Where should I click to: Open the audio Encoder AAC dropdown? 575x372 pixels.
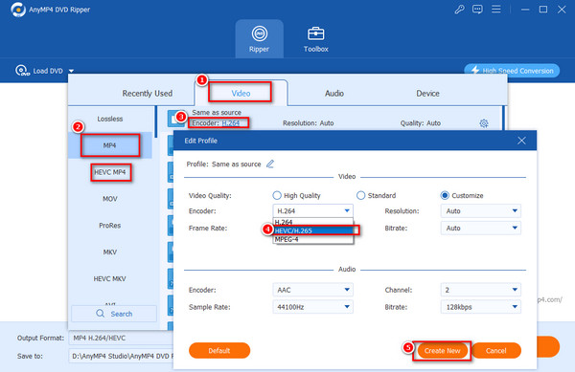[x=312, y=290]
